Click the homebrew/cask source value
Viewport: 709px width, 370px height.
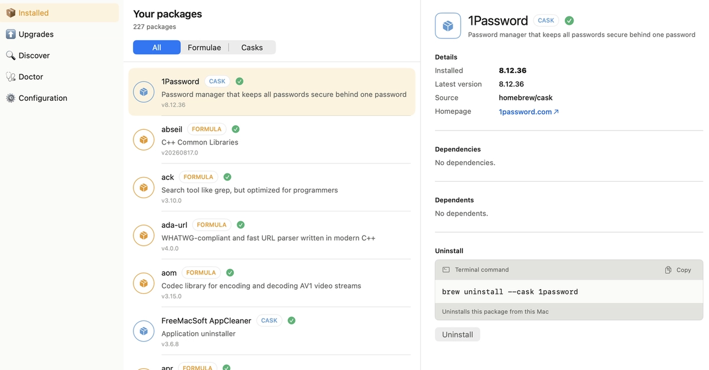[526, 98]
